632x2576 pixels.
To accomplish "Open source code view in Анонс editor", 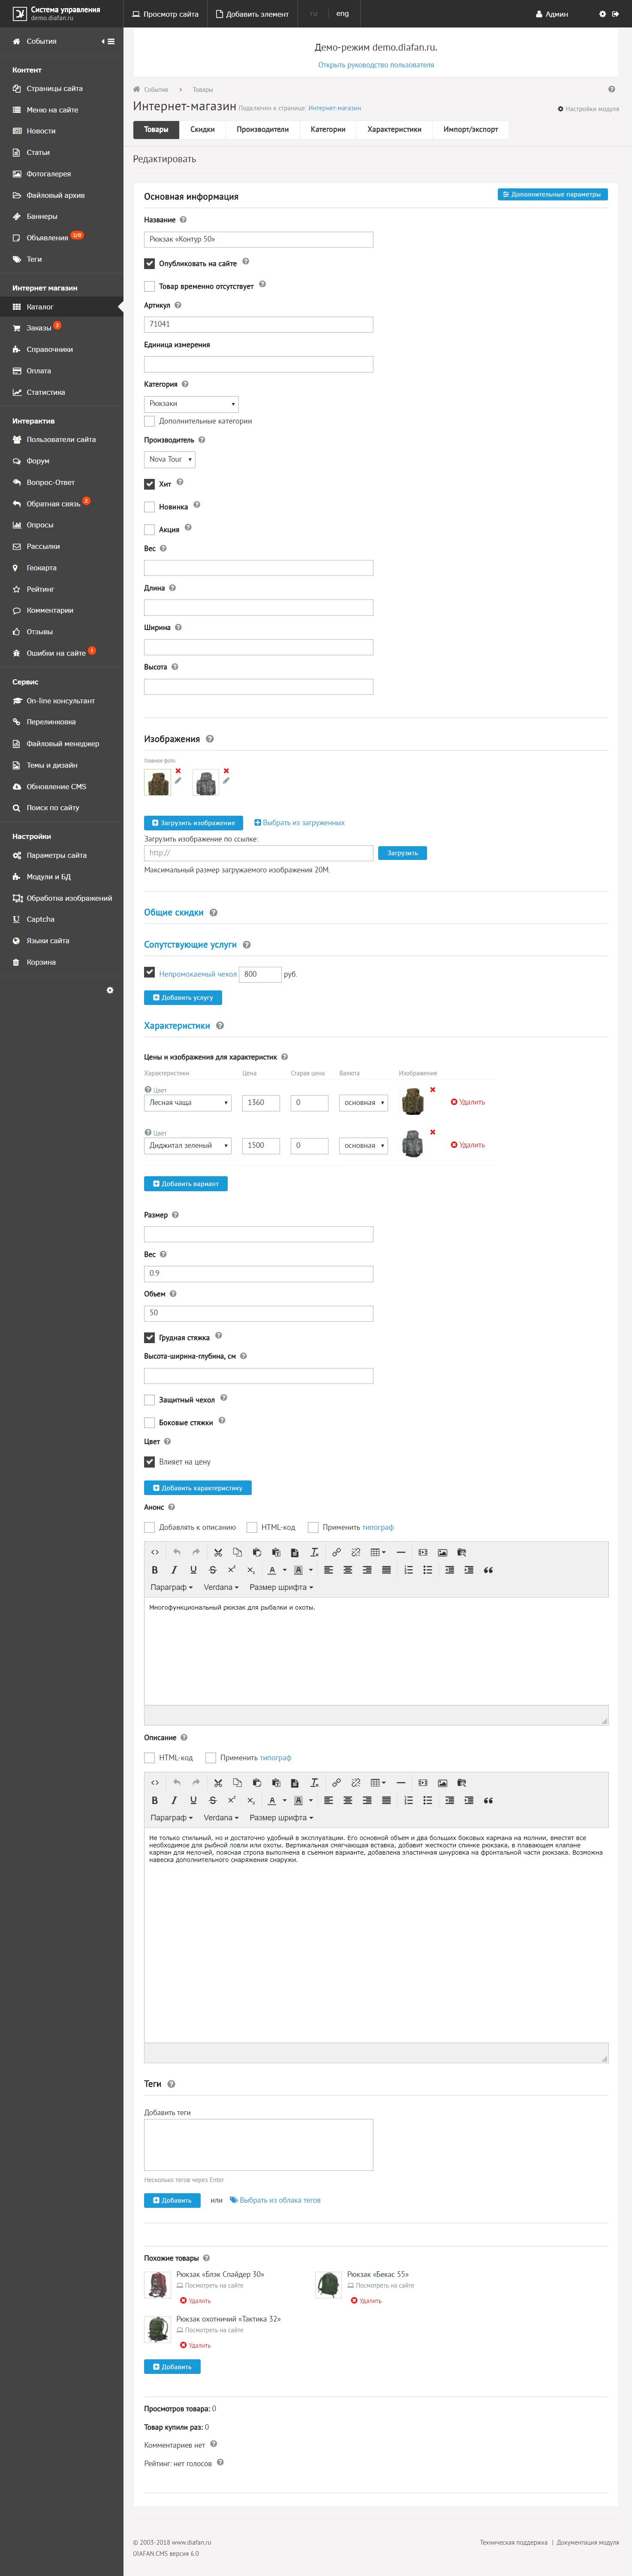I will pos(155,1552).
